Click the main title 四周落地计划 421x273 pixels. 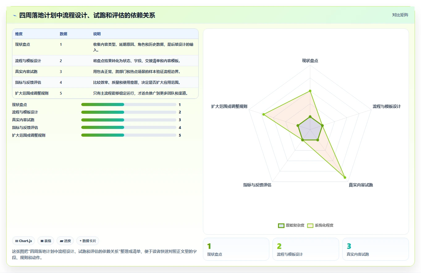coord(87,15)
